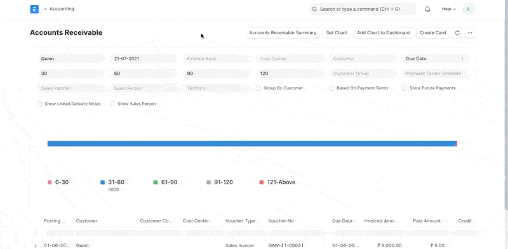The height and width of the screenshot is (249, 508).
Task: Open the Due Date ageing dropdown
Action: tap(436, 58)
